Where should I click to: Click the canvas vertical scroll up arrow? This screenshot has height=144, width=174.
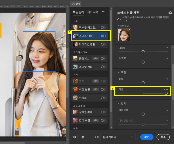[x=68, y=6]
